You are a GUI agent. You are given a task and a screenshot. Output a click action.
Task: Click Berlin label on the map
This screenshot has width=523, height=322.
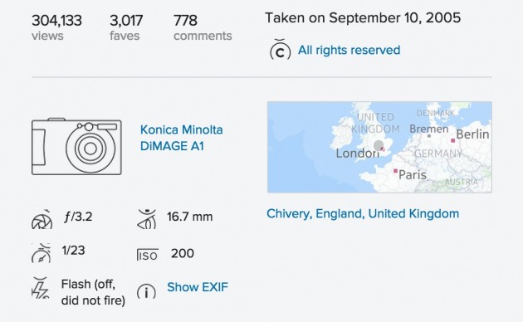(472, 134)
